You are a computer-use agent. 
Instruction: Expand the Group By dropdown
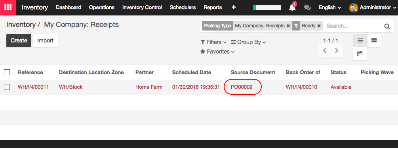pyautogui.click(x=248, y=42)
